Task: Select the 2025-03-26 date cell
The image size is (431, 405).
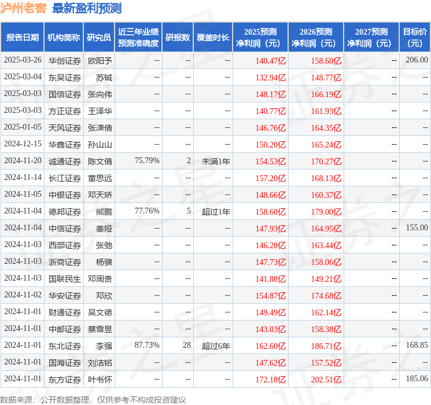Action: coord(23,60)
